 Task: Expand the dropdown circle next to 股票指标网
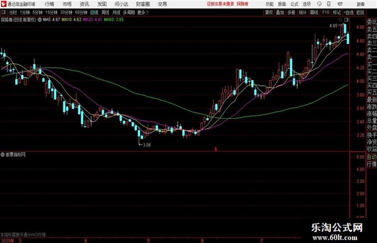pyautogui.click(x=3, y=154)
